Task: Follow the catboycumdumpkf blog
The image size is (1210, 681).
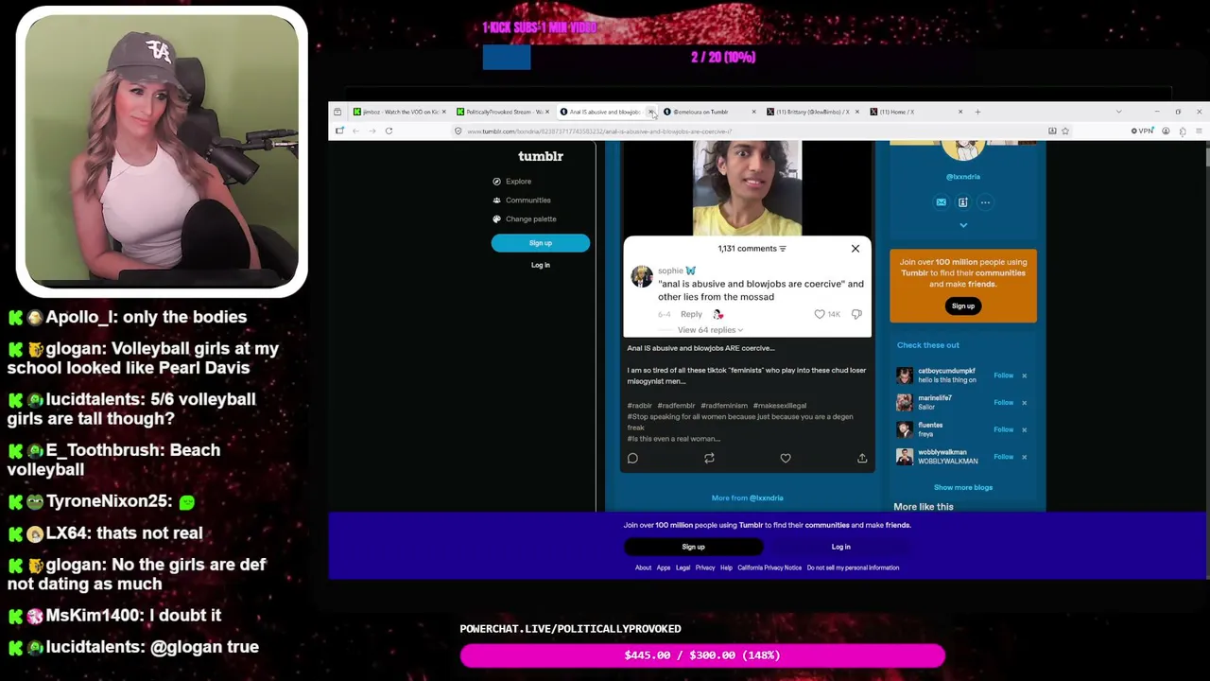Action: [1003, 375]
